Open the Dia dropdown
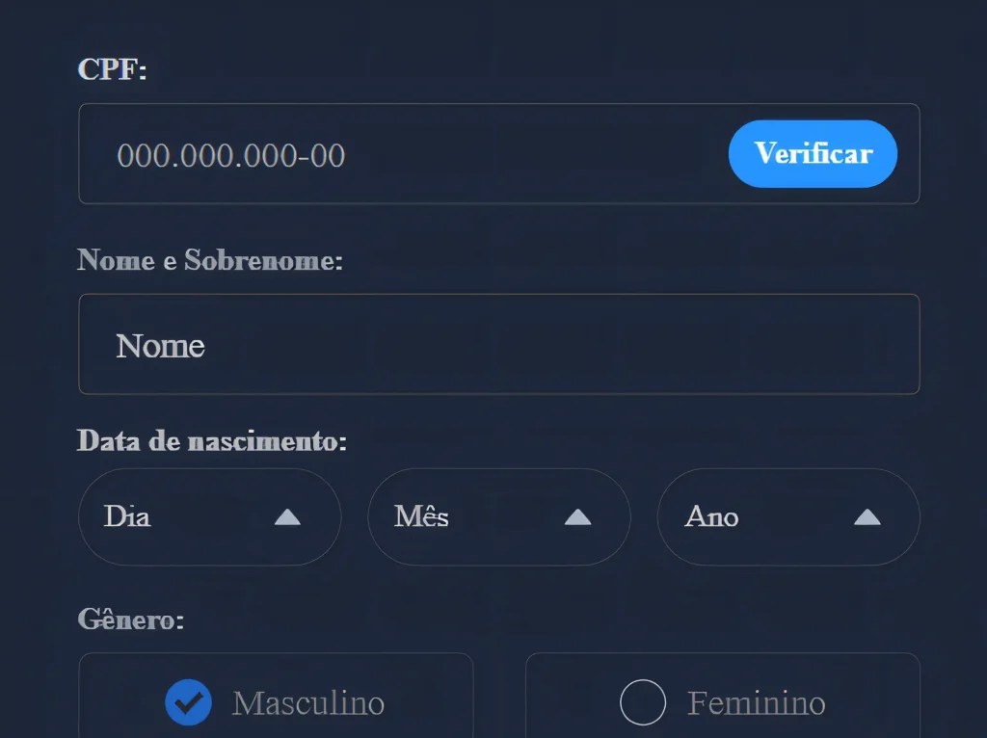Viewport: 987px width, 738px height. [x=209, y=516]
